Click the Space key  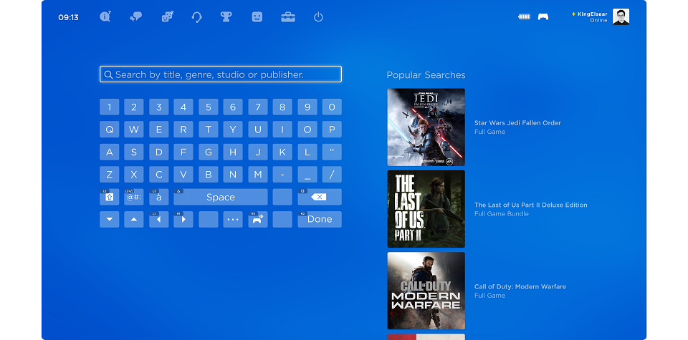pyautogui.click(x=221, y=197)
